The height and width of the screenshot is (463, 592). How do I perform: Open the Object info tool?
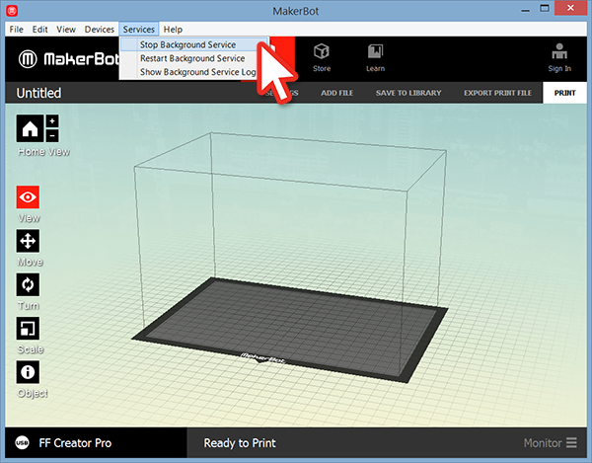click(x=28, y=372)
